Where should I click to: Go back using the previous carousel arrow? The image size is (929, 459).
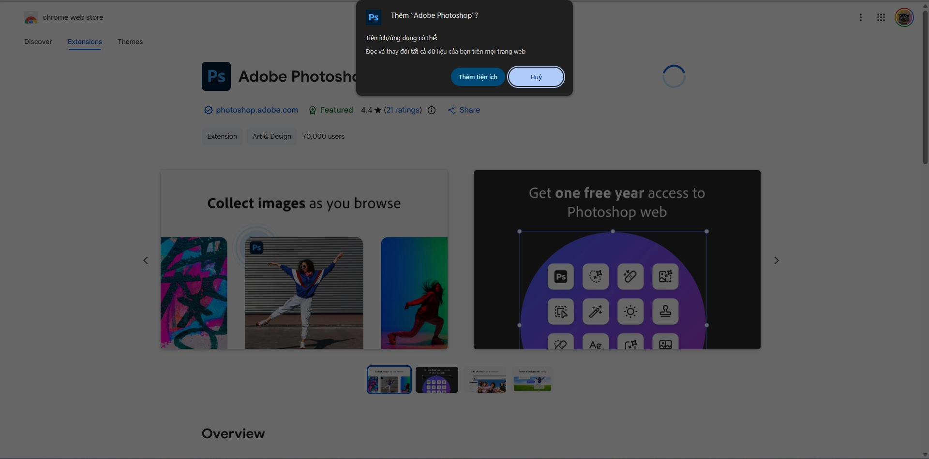146,260
